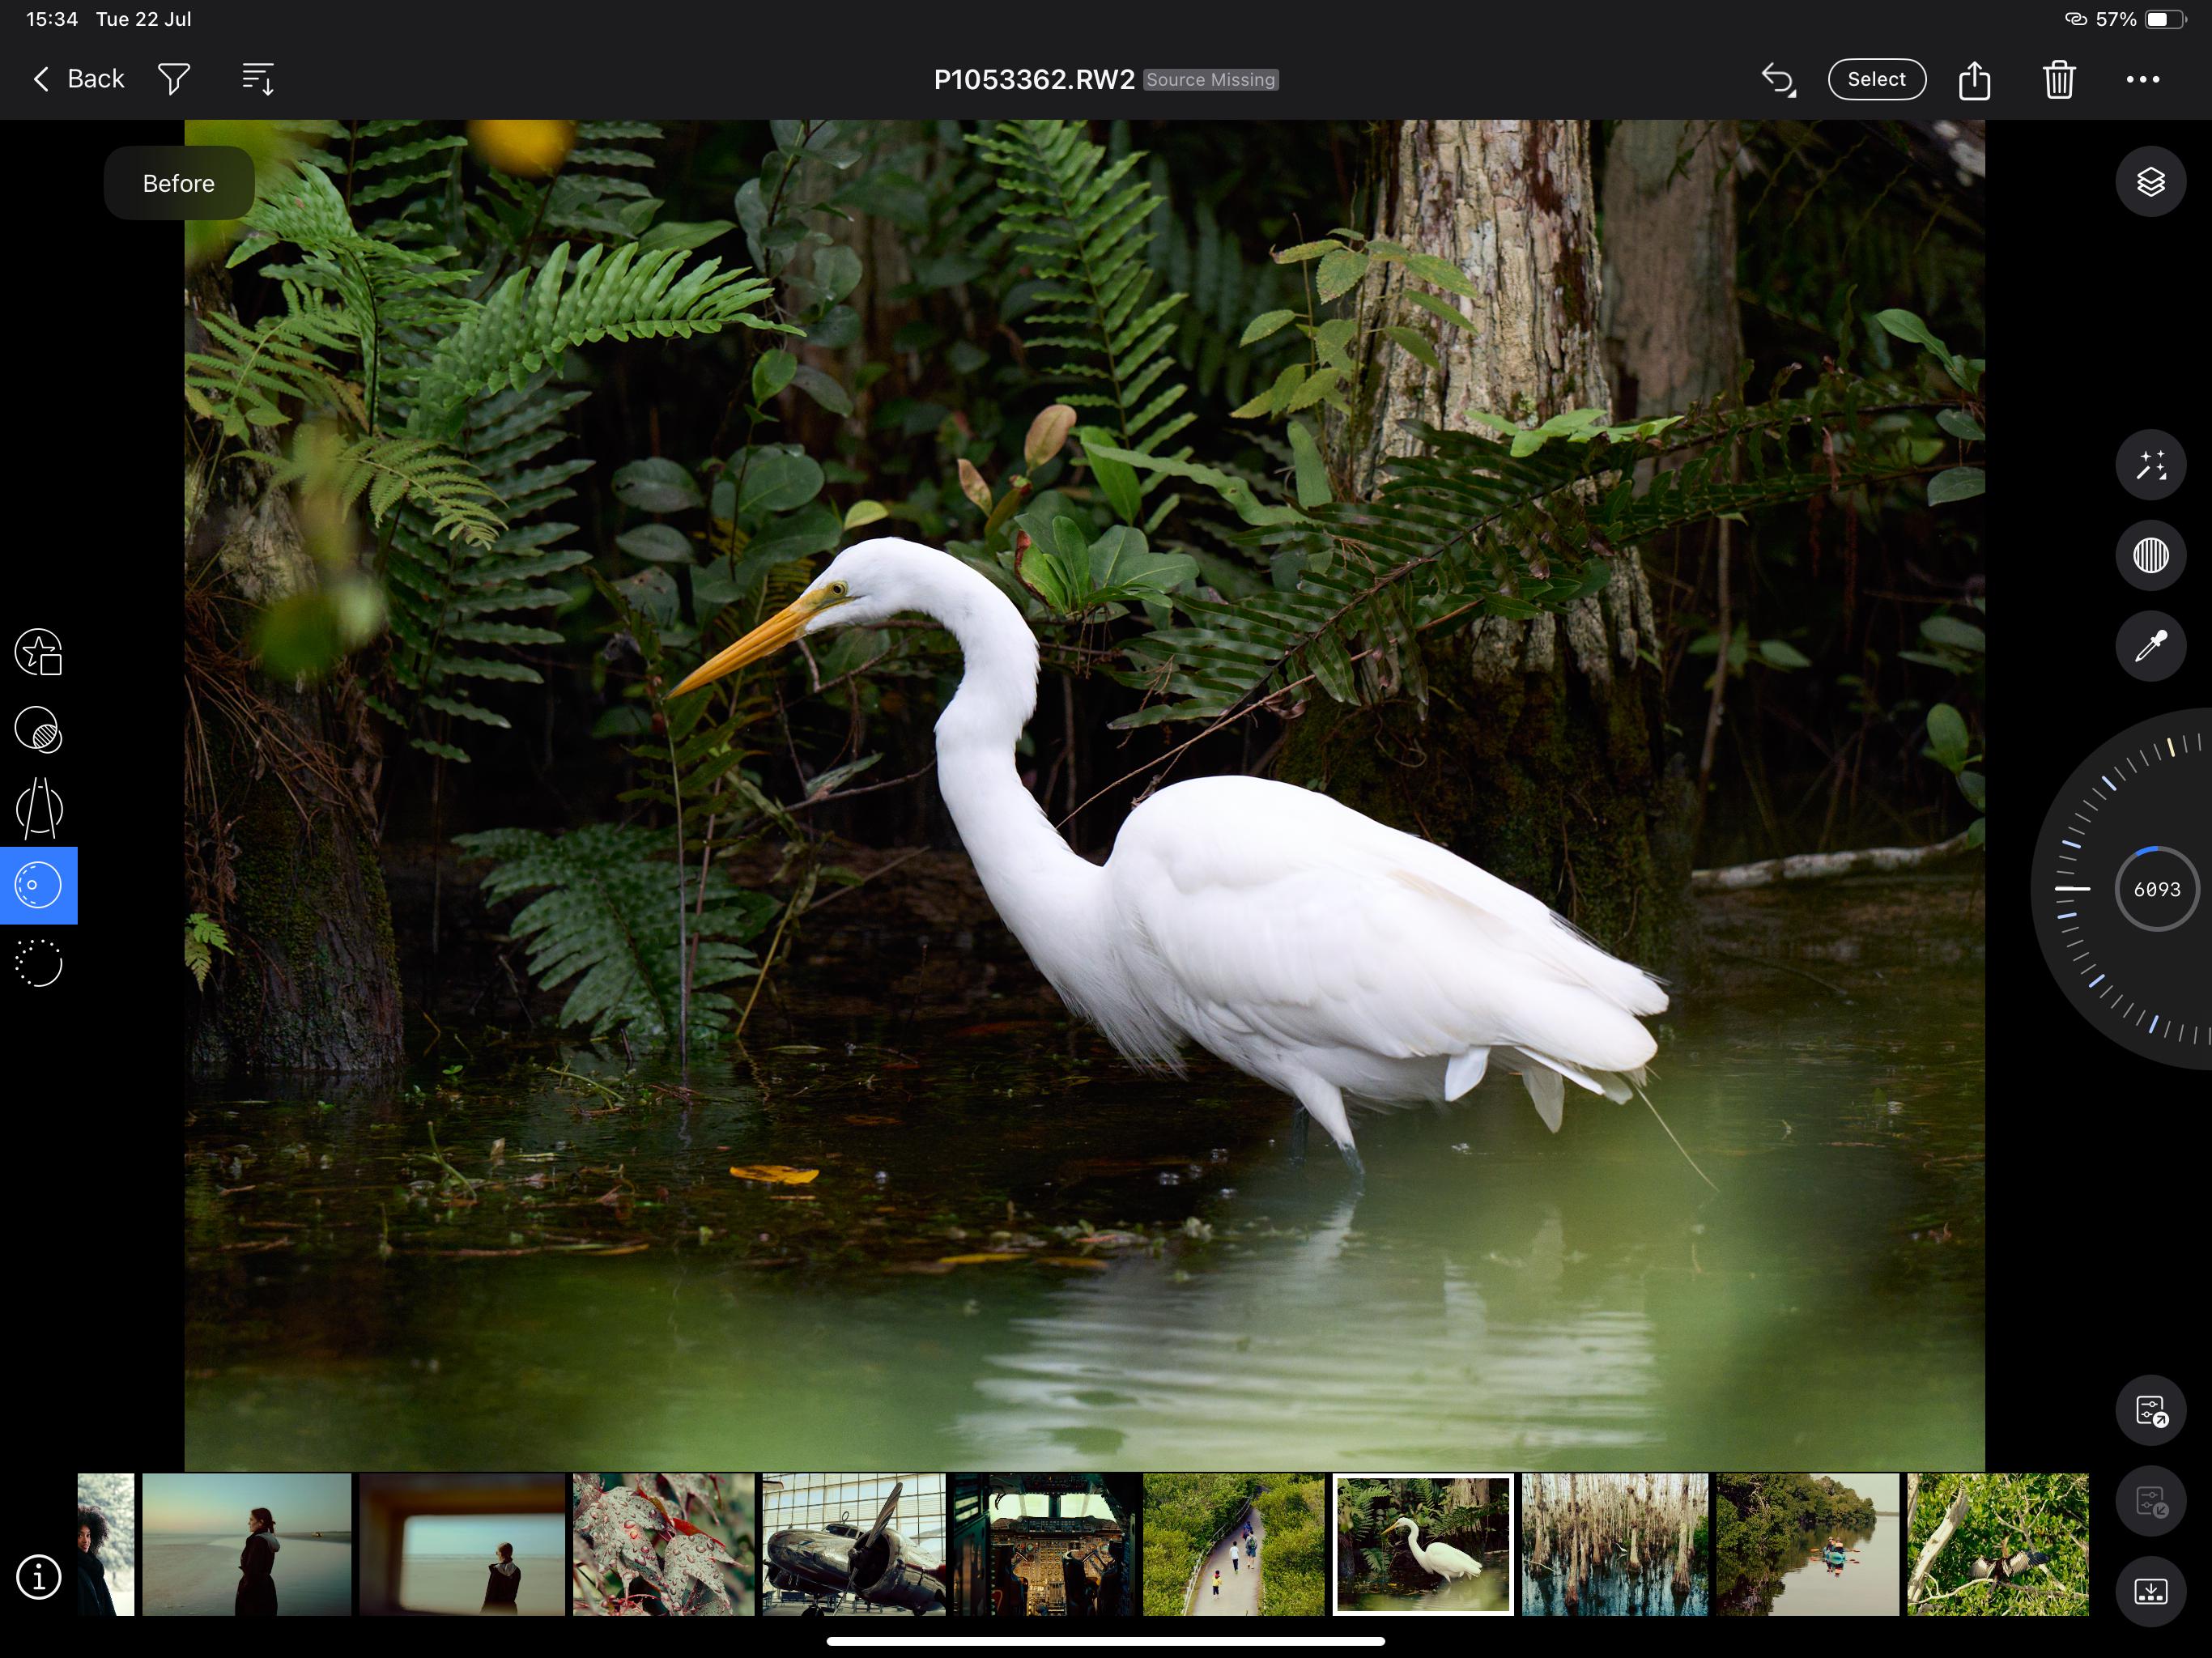The image size is (2212, 1658).
Task: Open the three-dots more menu
Action: pos(2142,79)
